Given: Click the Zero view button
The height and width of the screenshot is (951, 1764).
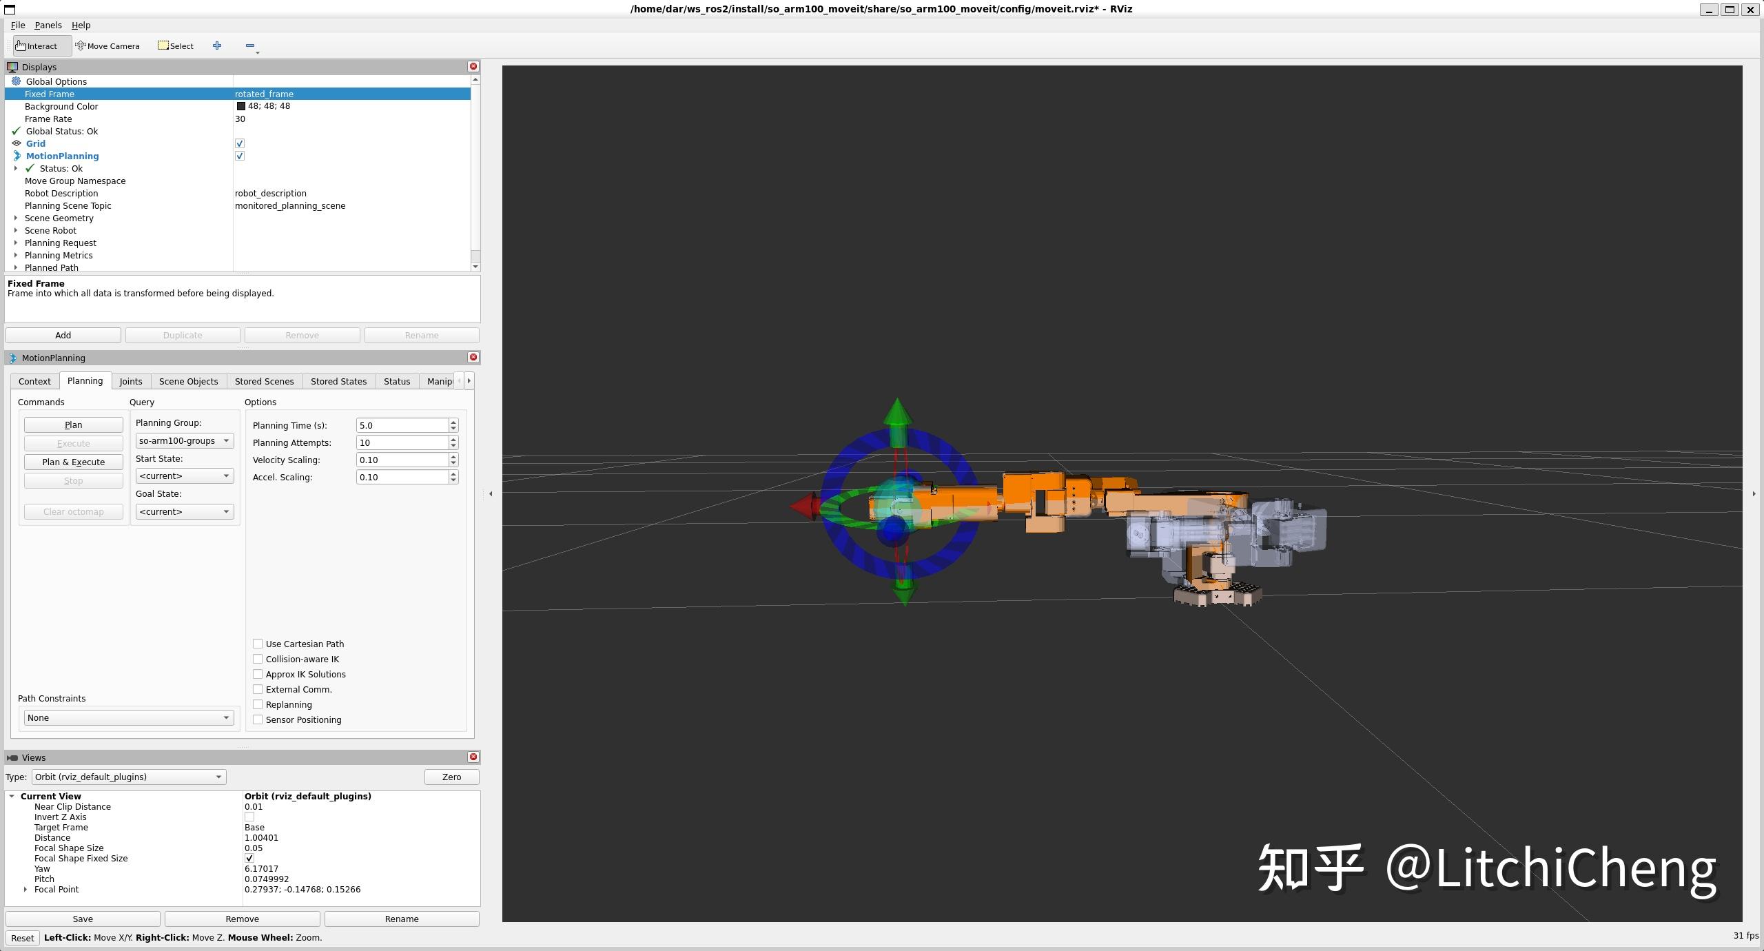Looking at the screenshot, I should click(x=452, y=777).
